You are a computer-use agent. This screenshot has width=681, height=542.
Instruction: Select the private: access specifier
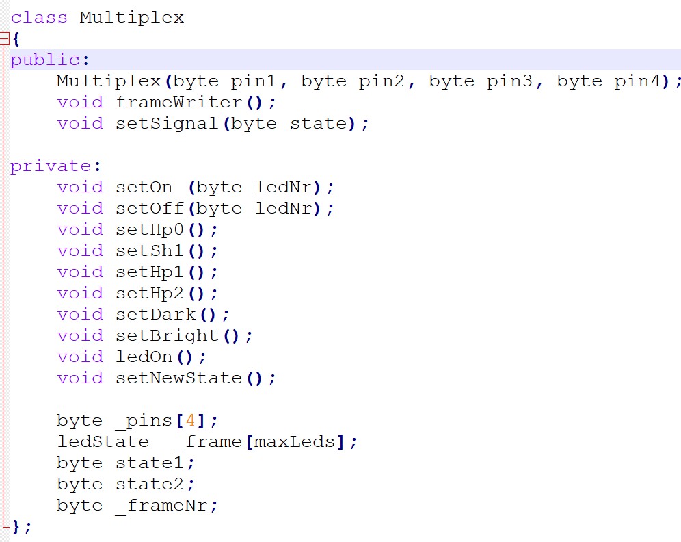click(x=55, y=166)
